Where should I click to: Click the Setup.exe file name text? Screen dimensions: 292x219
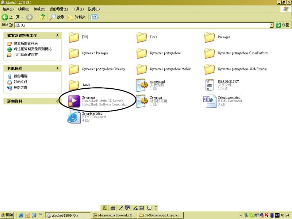tap(89, 97)
